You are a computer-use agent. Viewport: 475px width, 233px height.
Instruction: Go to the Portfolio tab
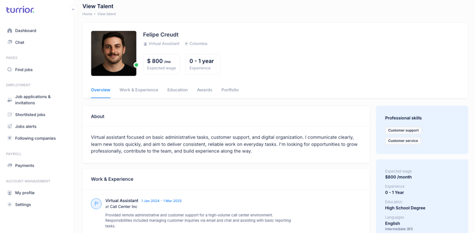tap(230, 90)
